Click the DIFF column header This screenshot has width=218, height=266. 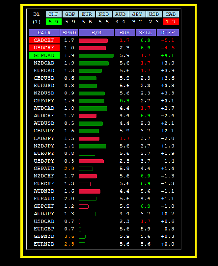coord(168,33)
